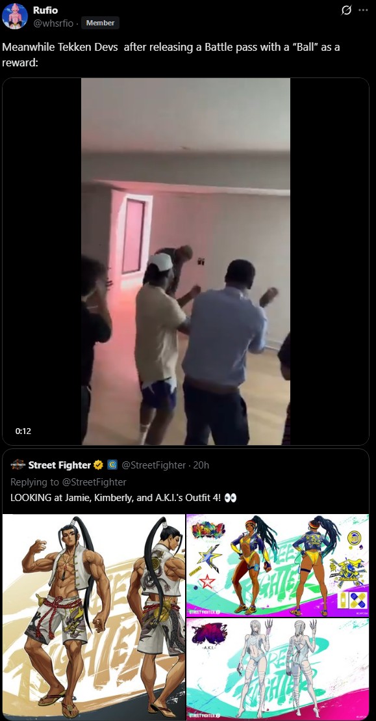Open A.K.I.'s Outfit 4 image
The height and width of the screenshot is (721, 376).
pyautogui.click(x=278, y=669)
